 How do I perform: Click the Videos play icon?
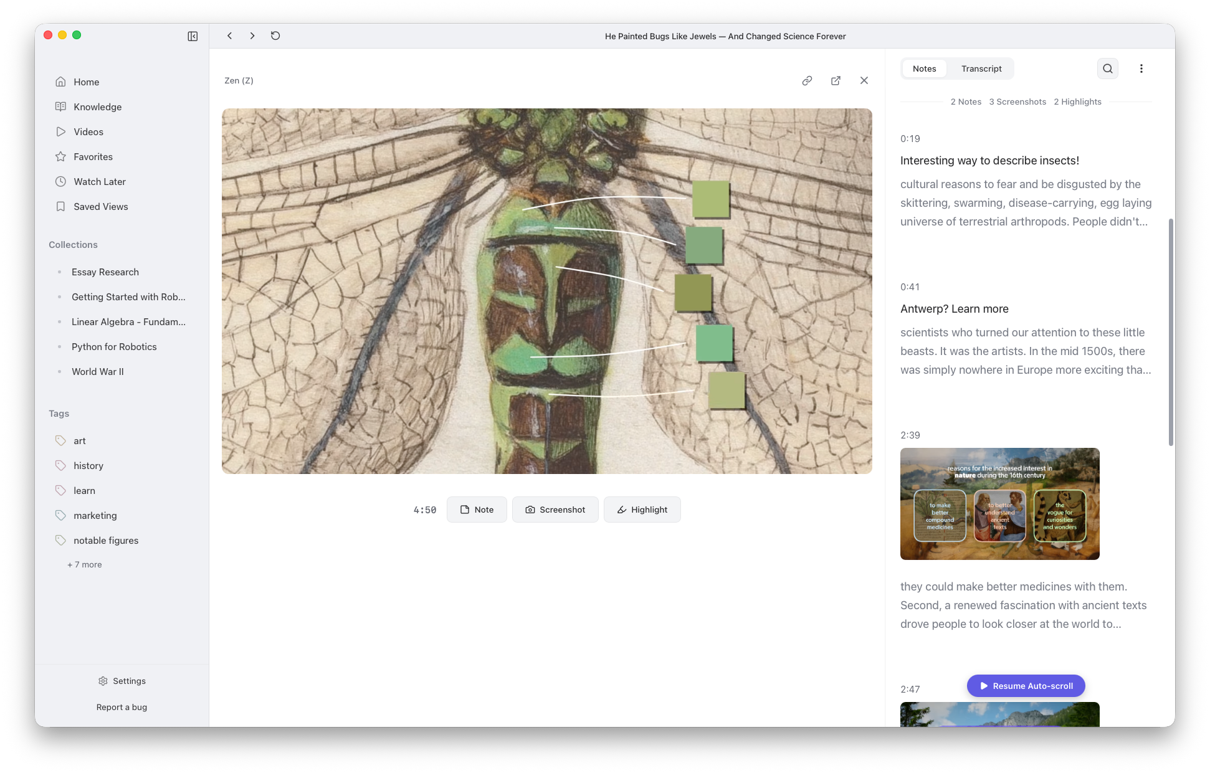60,131
